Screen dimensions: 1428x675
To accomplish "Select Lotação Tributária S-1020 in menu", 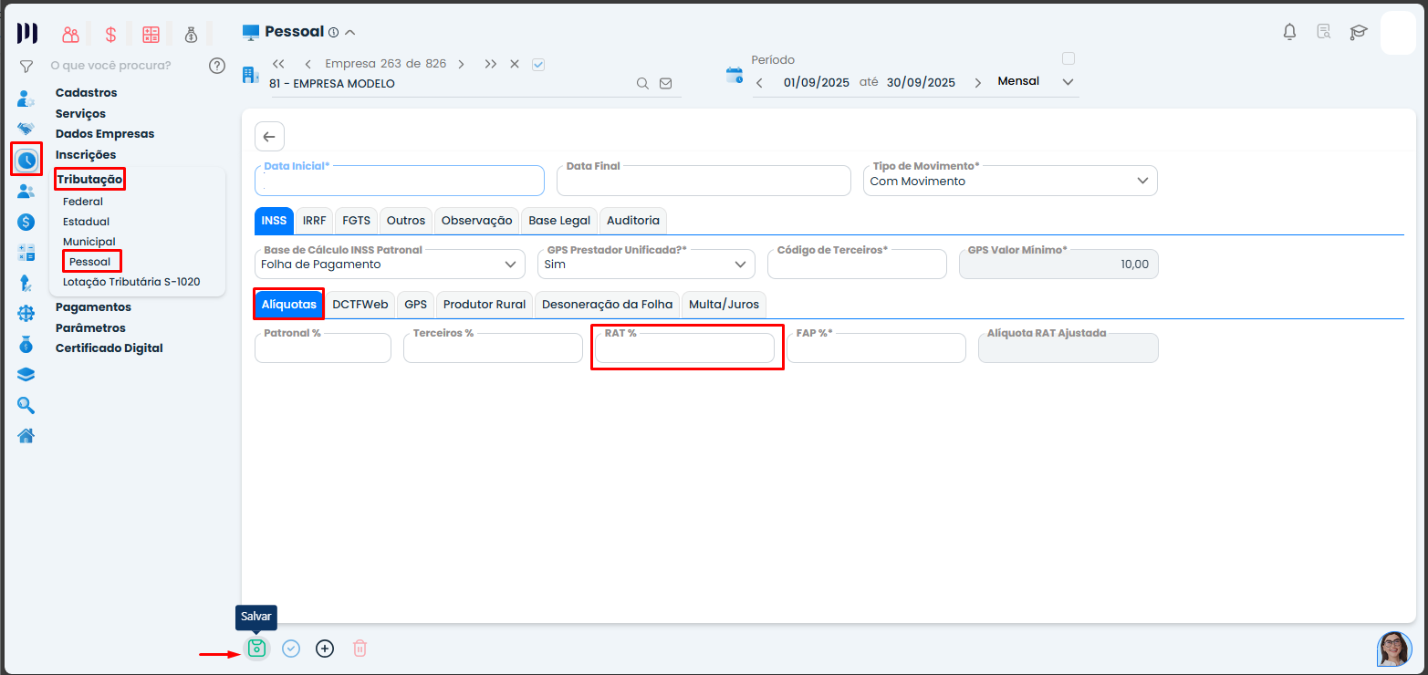I will (x=131, y=282).
